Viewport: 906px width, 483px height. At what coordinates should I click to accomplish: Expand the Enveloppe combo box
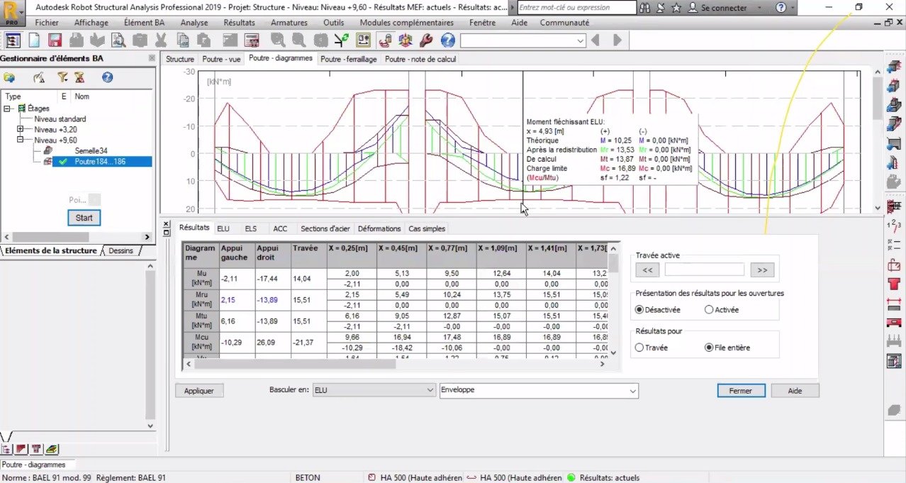pyautogui.click(x=539, y=390)
